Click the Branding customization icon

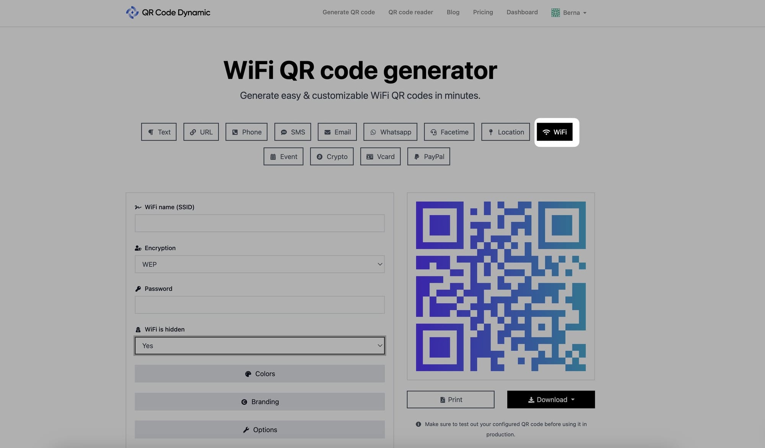coord(244,402)
